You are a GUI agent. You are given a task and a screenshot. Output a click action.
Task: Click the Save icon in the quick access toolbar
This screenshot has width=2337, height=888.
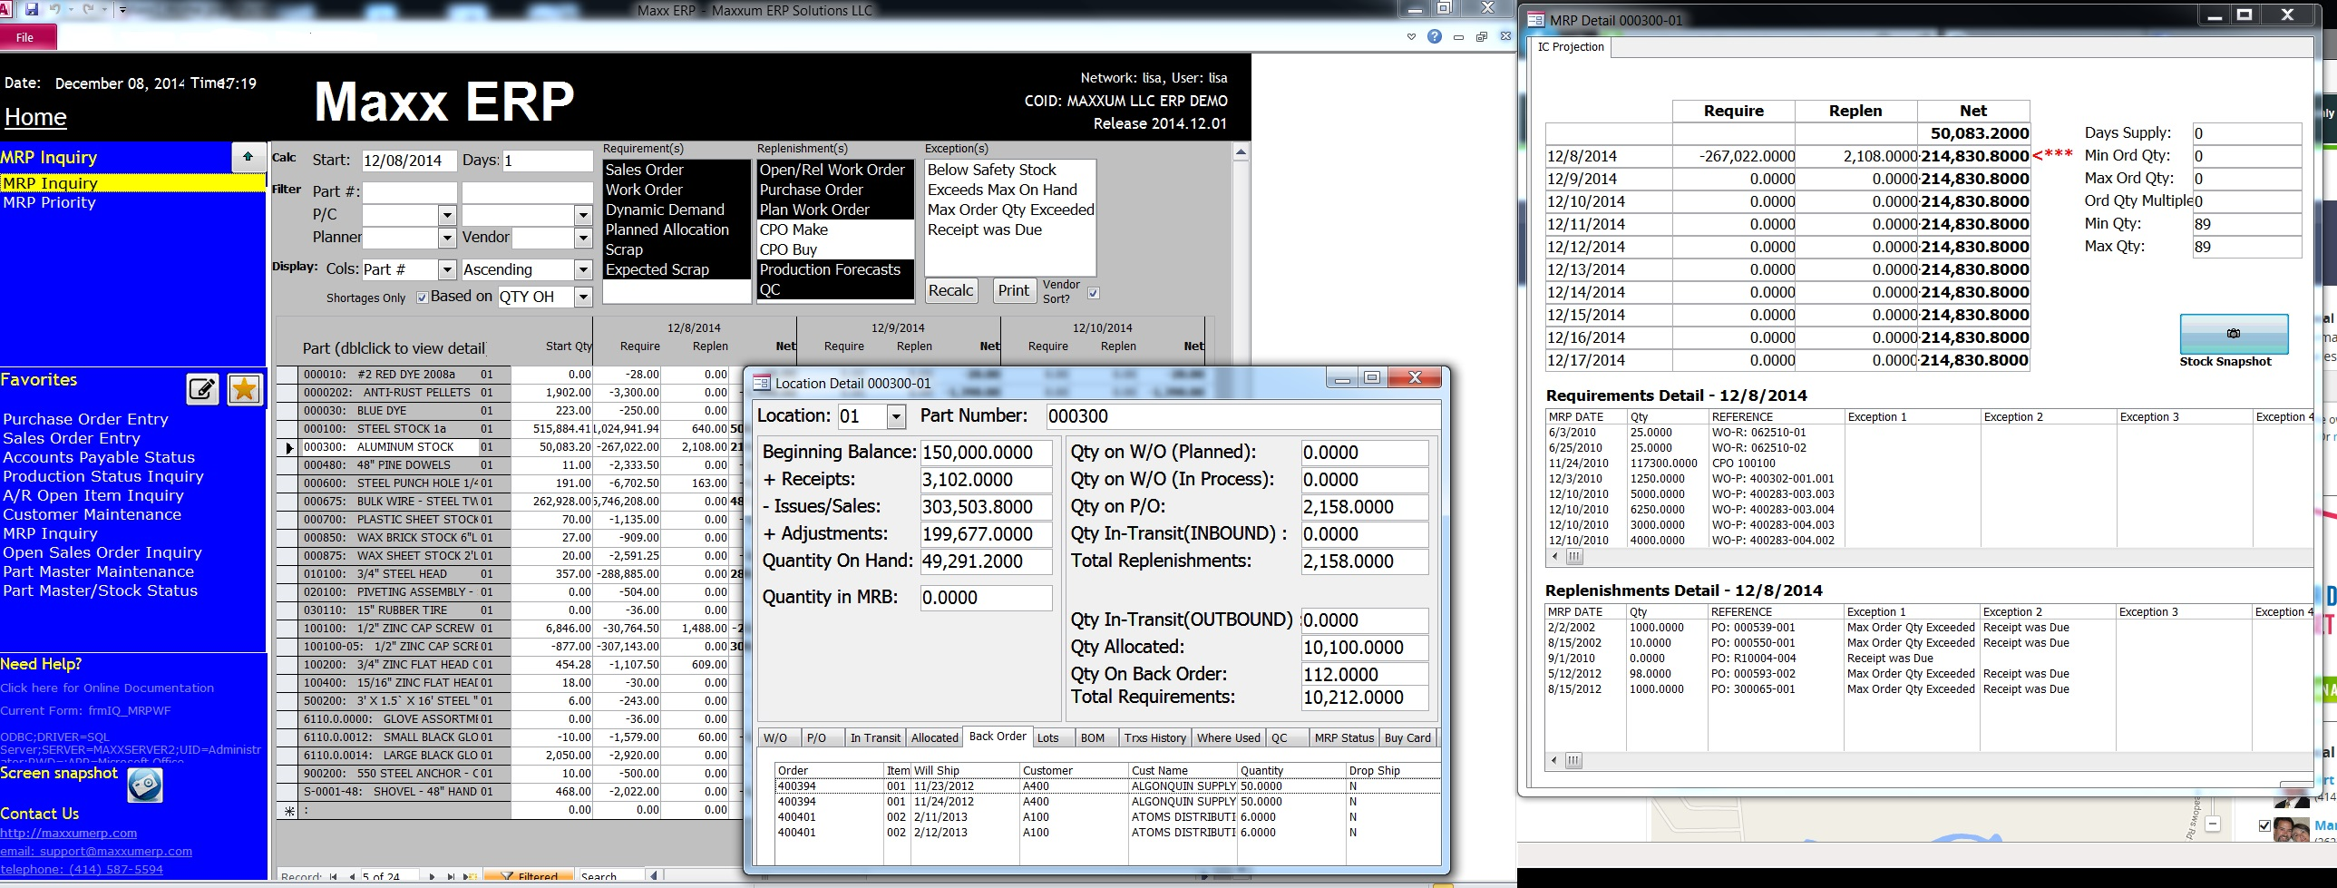(x=32, y=9)
